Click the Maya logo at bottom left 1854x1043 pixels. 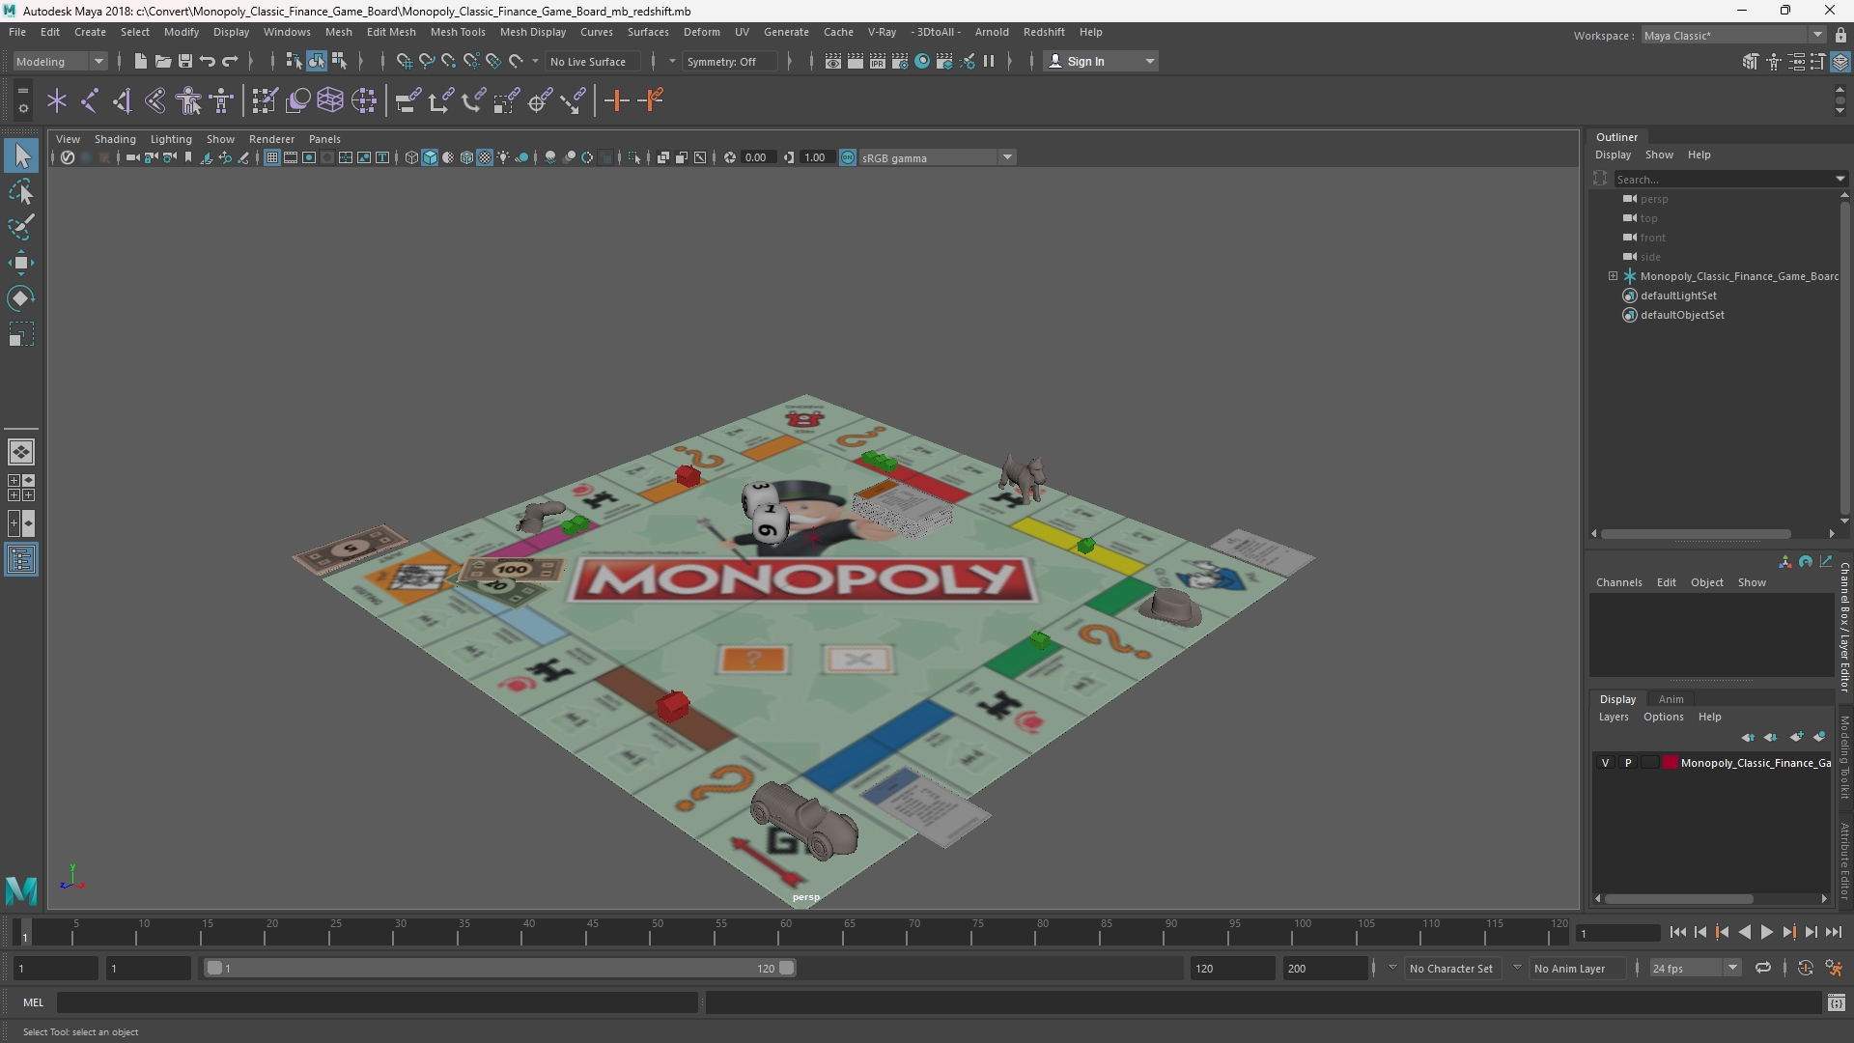[21, 889]
